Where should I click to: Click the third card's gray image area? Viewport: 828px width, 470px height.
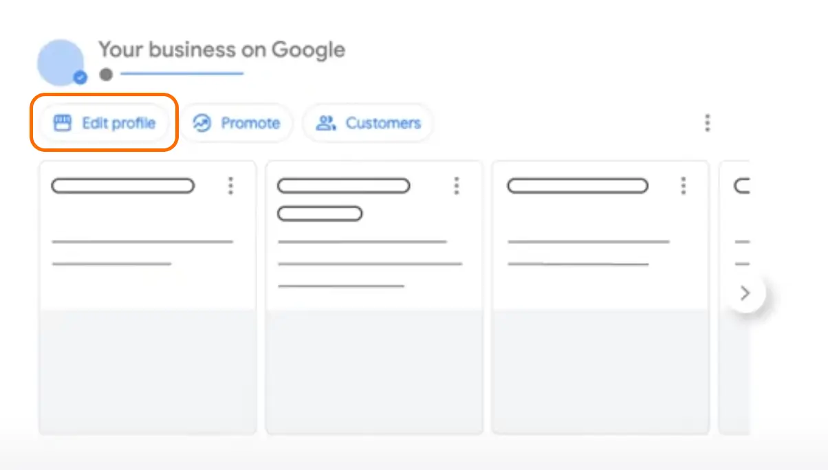(600, 372)
